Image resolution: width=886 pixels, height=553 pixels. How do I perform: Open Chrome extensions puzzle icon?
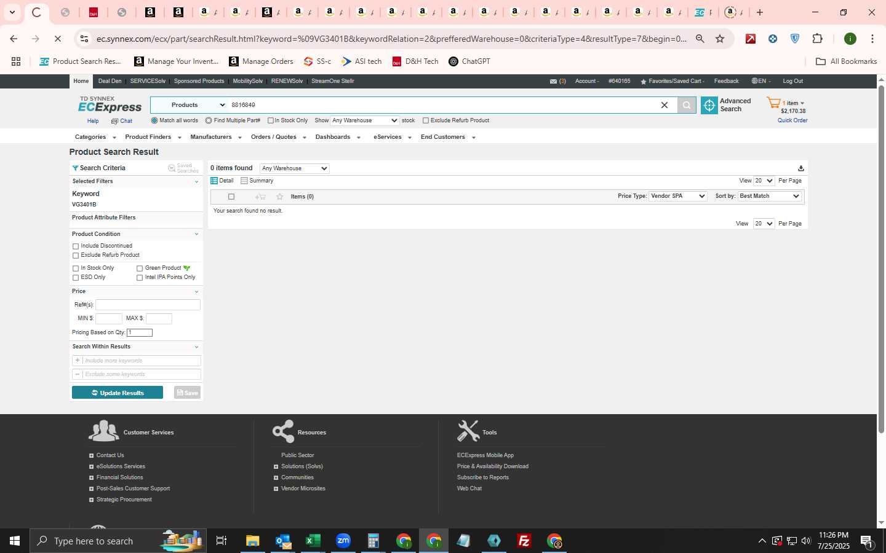[x=817, y=39]
